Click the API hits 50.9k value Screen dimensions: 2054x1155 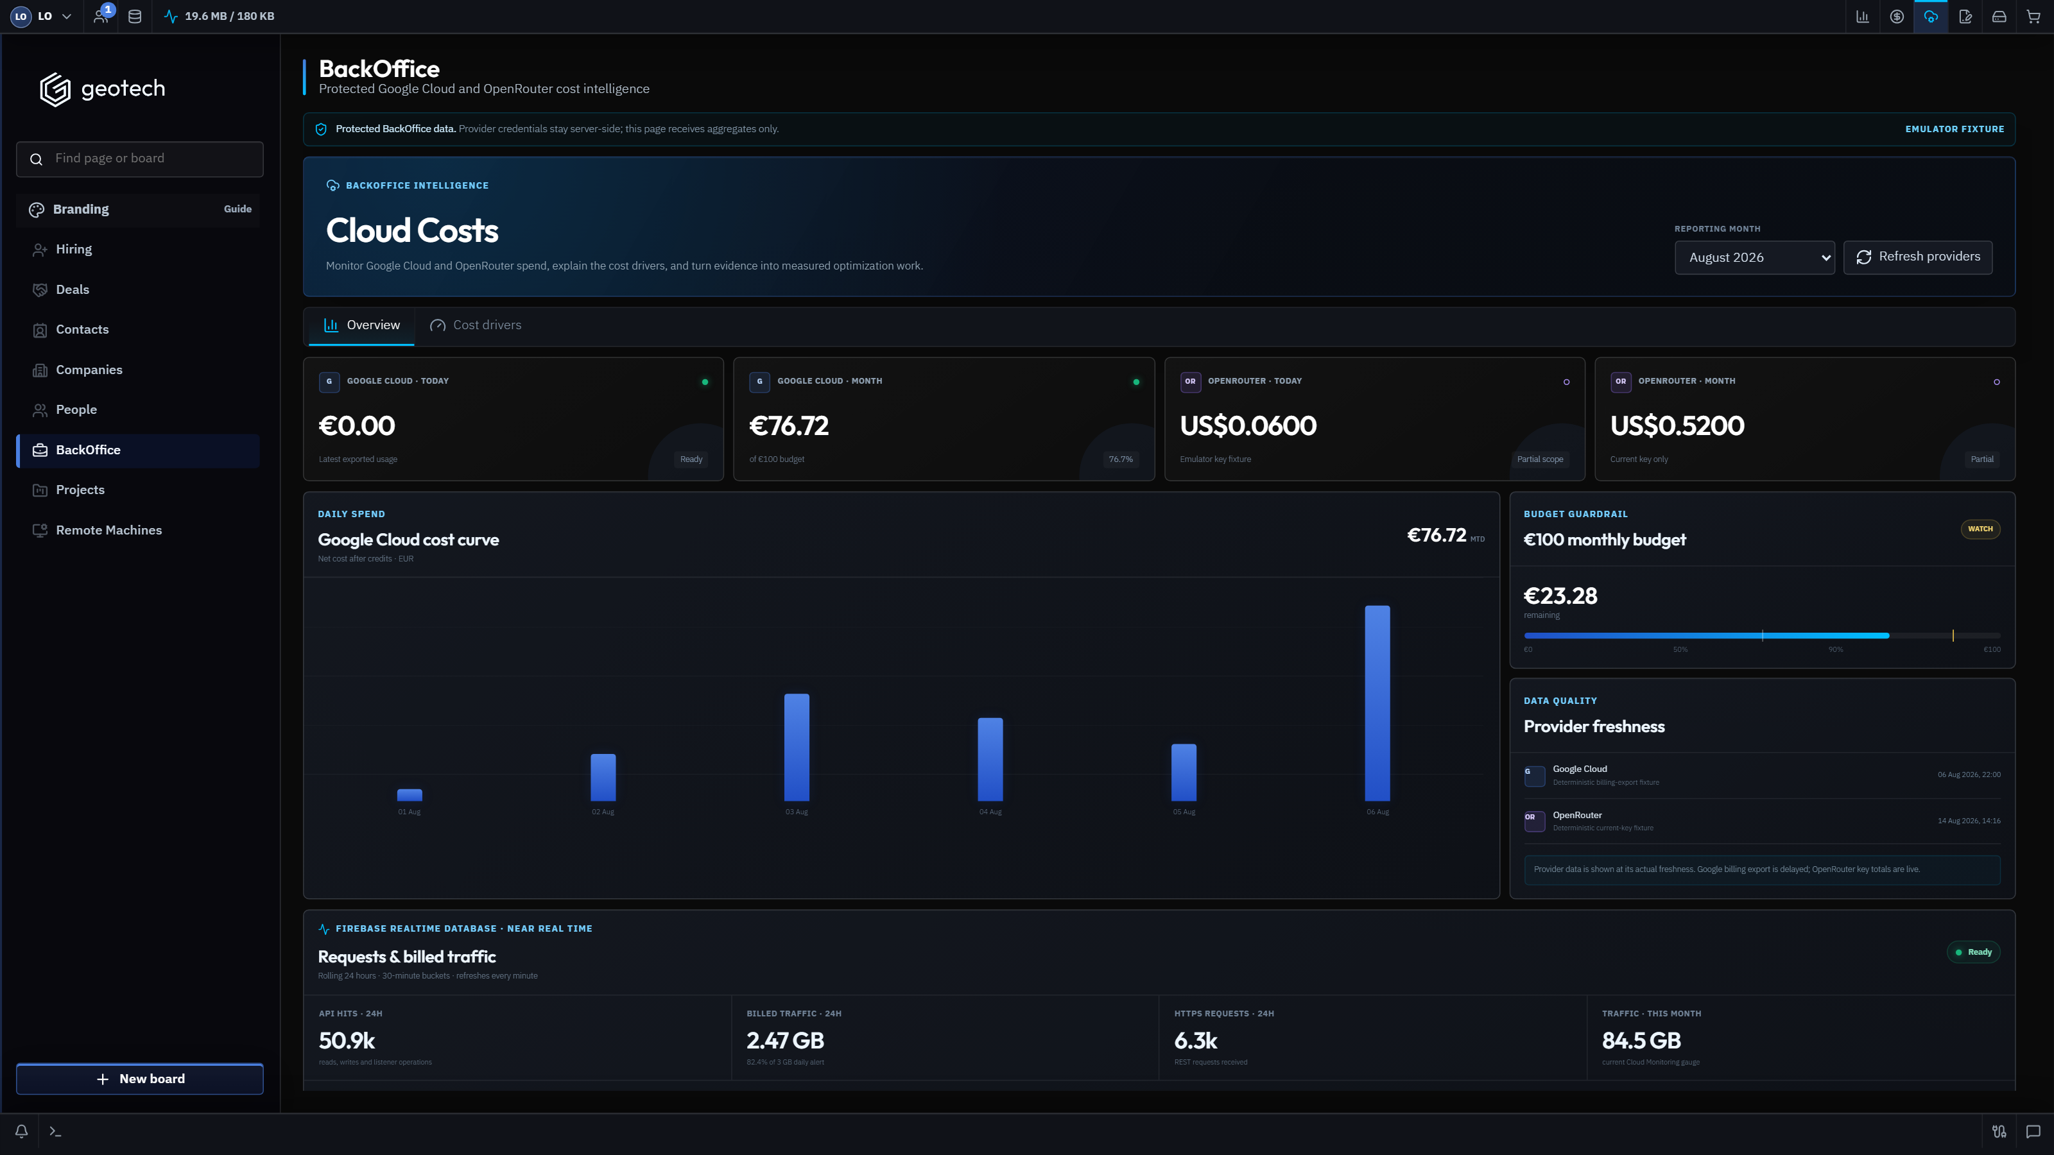coord(347,1041)
